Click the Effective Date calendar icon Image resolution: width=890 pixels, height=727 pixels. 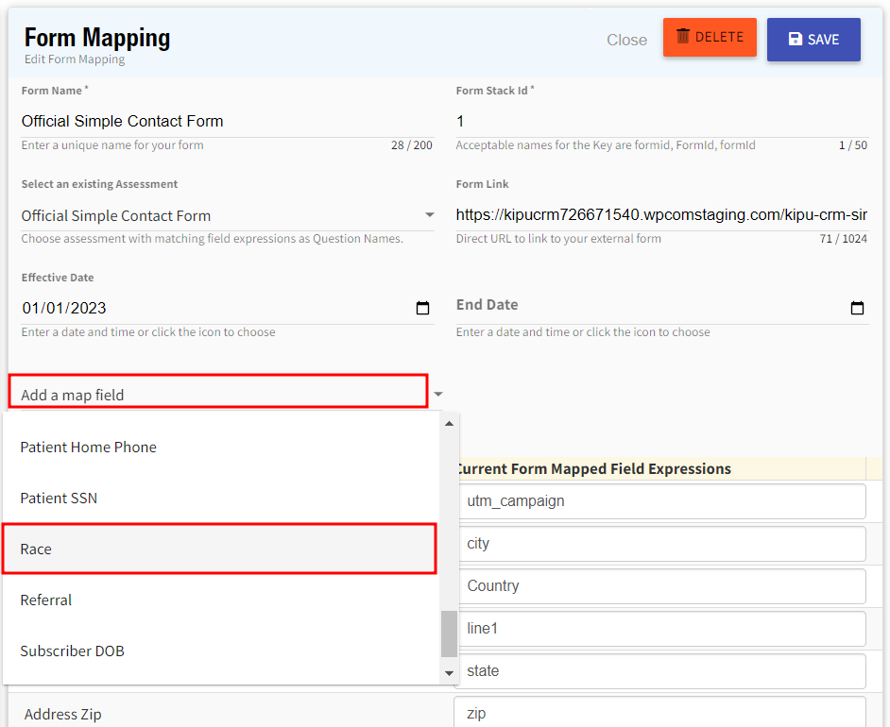(422, 309)
